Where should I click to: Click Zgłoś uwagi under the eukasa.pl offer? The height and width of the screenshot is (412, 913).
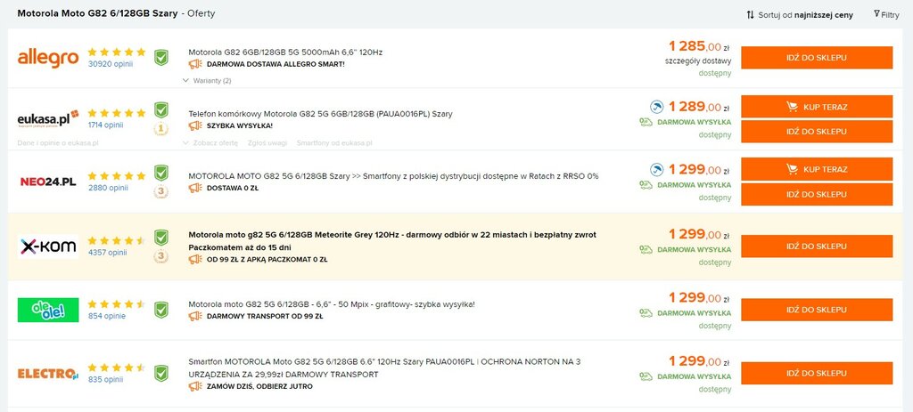[267, 143]
